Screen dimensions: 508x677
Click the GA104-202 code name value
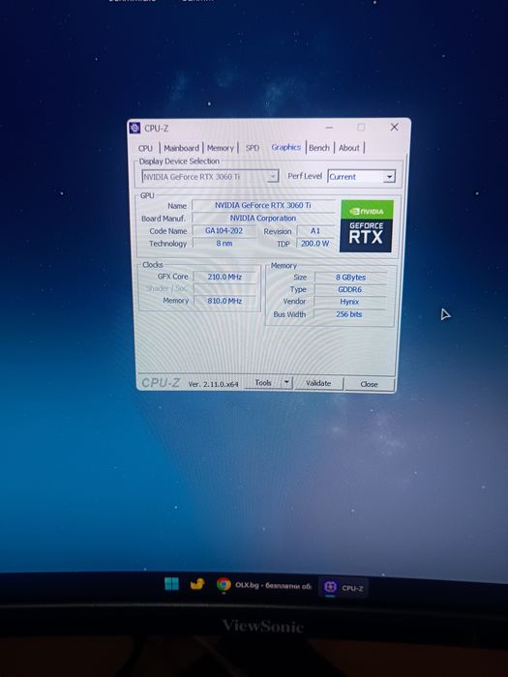[224, 231]
